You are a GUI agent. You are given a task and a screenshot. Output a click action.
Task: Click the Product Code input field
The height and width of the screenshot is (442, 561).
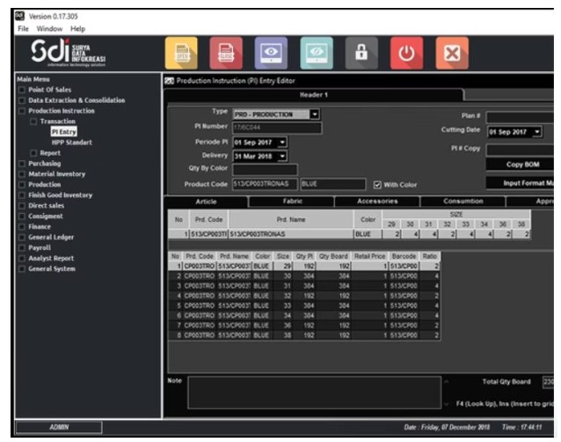265,184
